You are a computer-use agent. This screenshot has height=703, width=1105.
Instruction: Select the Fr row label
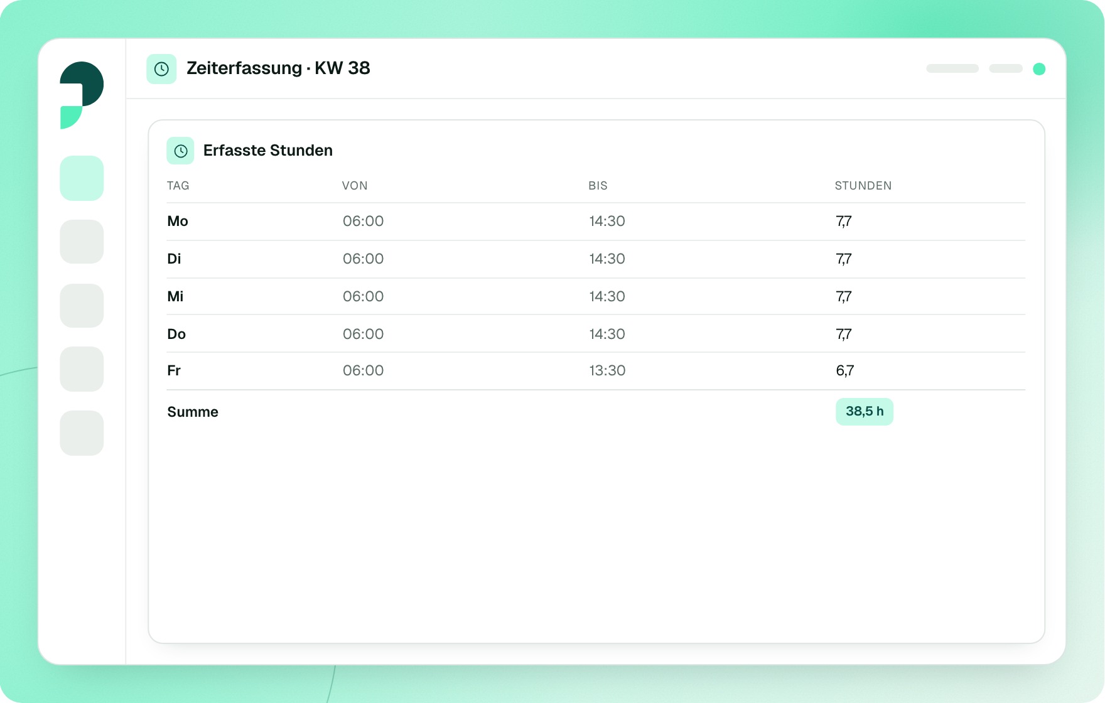click(x=174, y=370)
